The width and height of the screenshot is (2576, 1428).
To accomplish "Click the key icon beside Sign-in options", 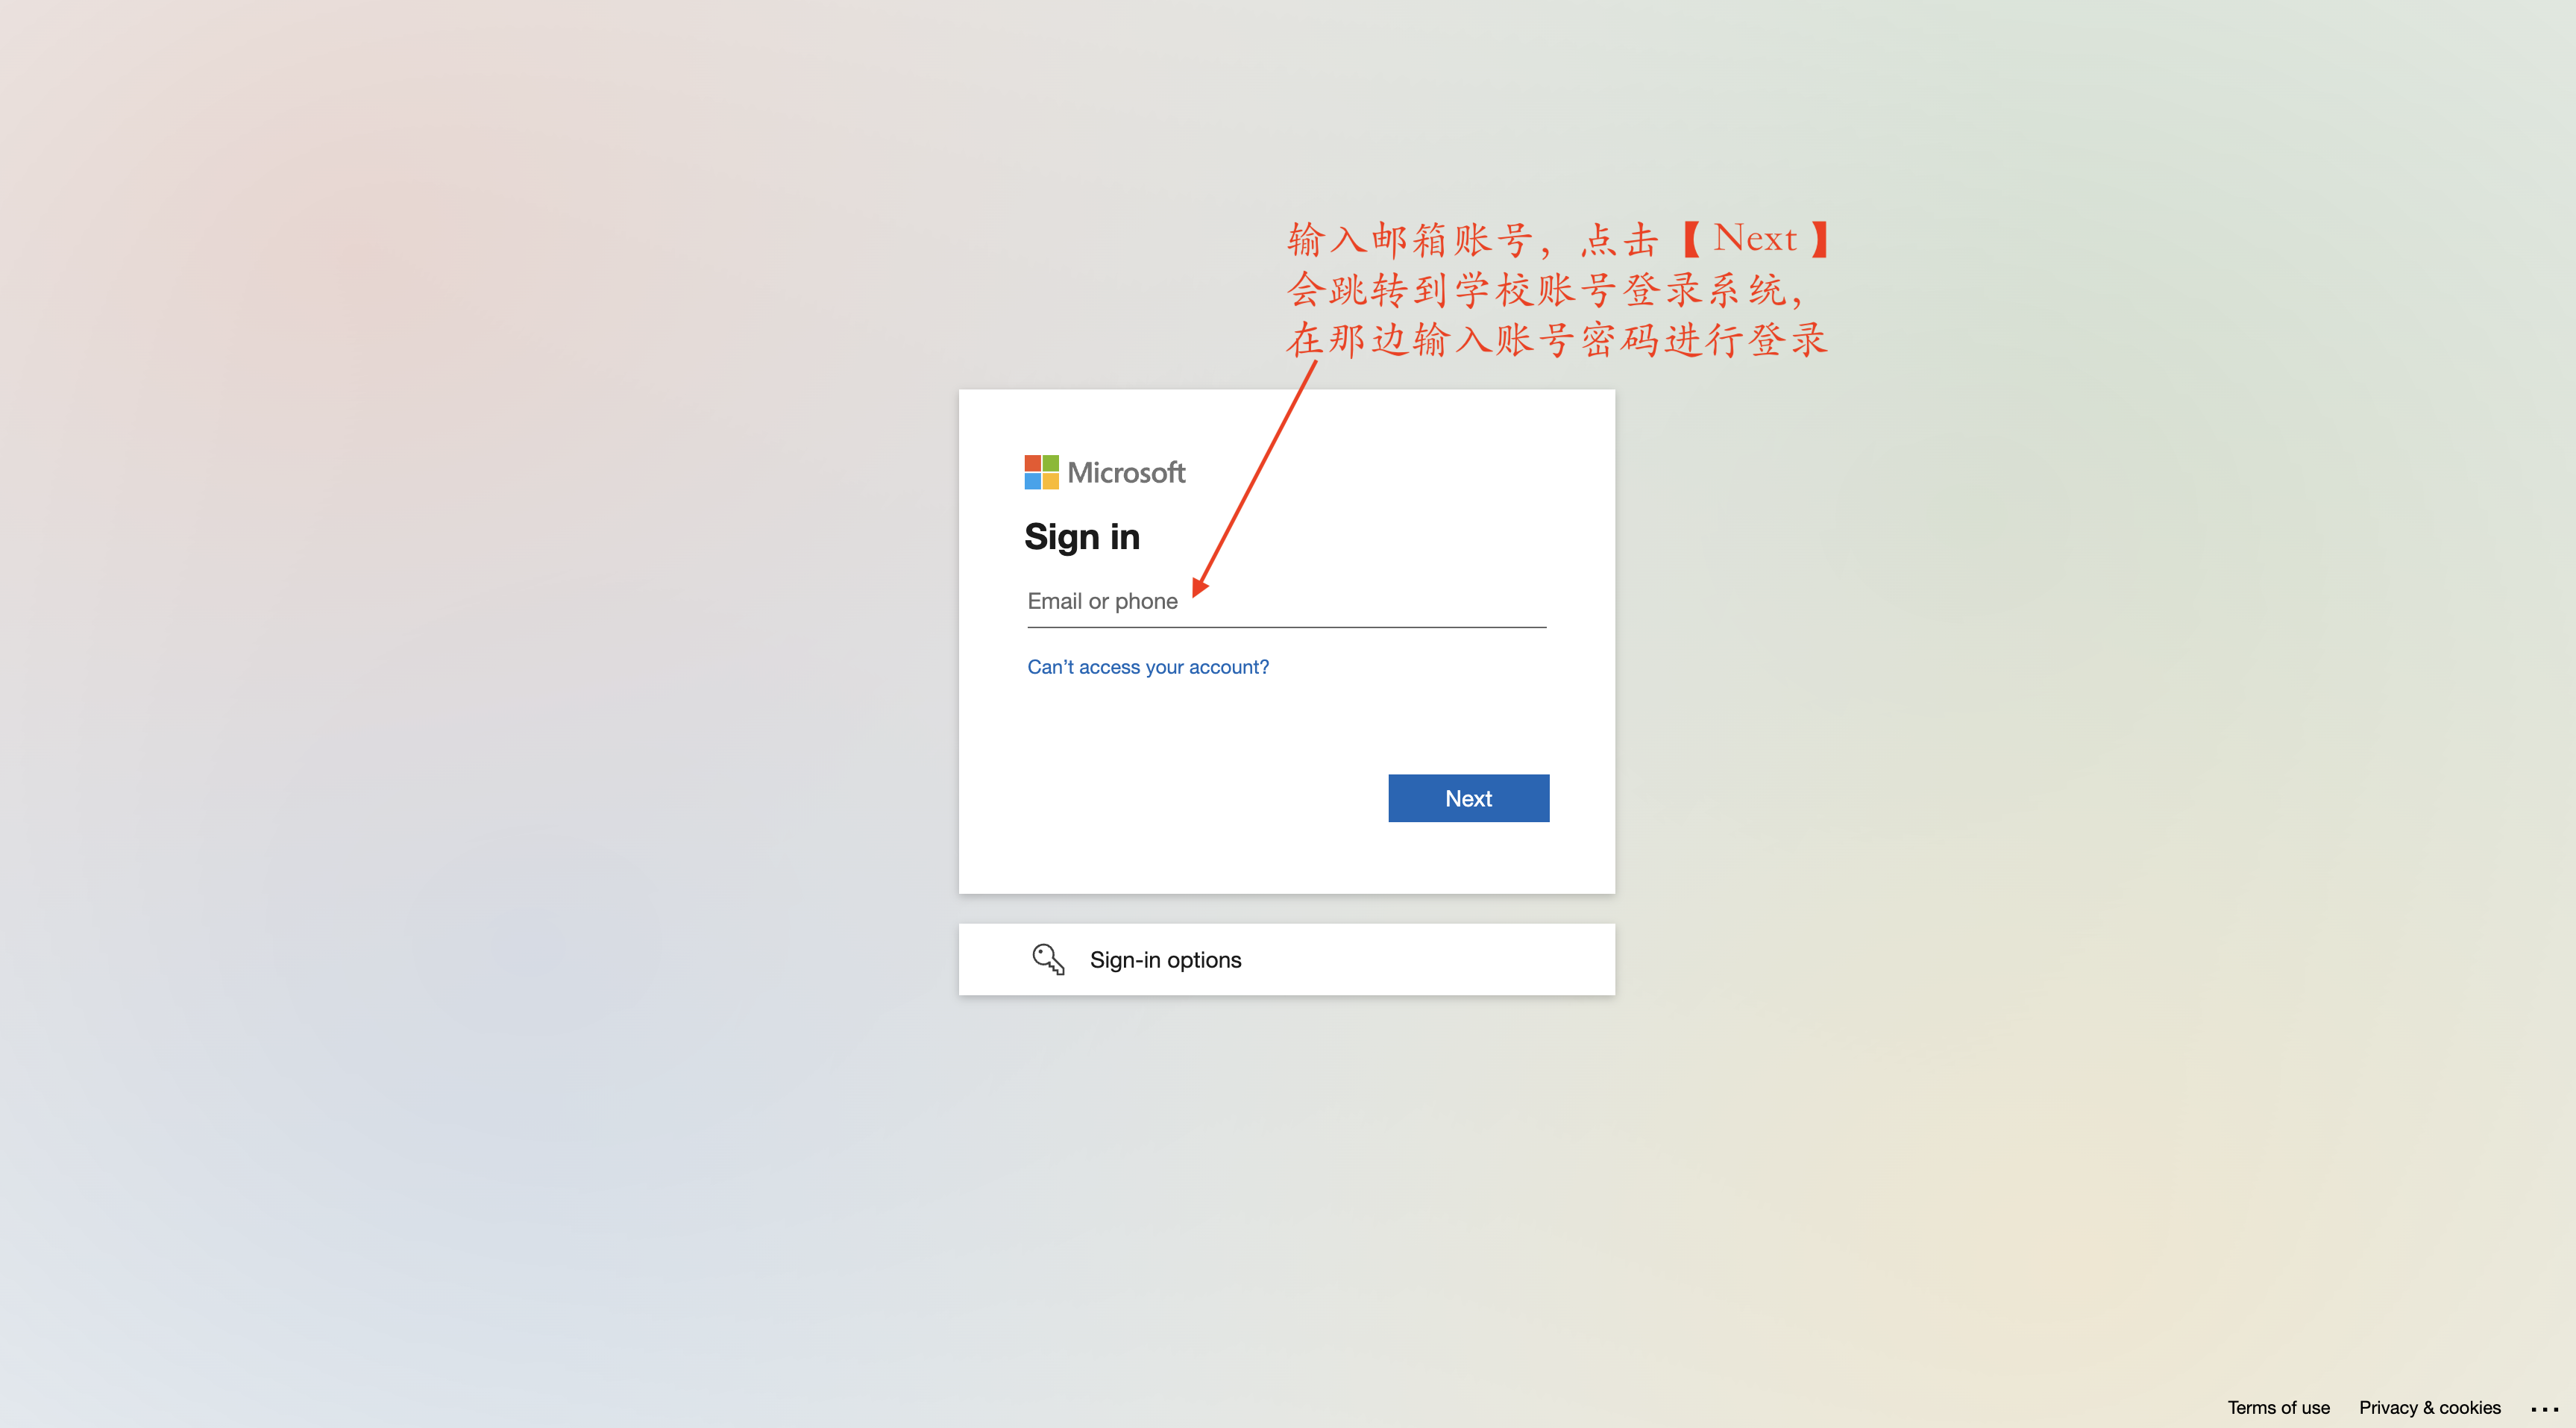I will coord(1048,959).
